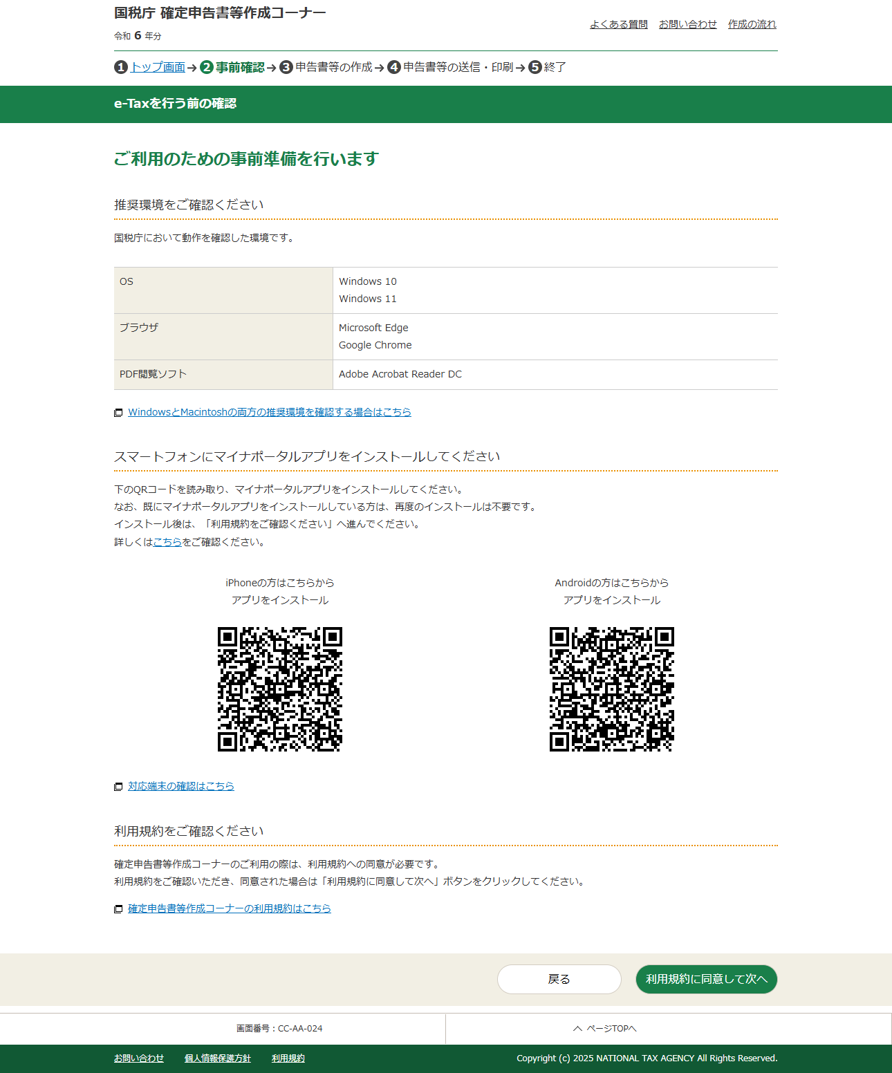Open the お問い合わせ link in header

point(688,24)
